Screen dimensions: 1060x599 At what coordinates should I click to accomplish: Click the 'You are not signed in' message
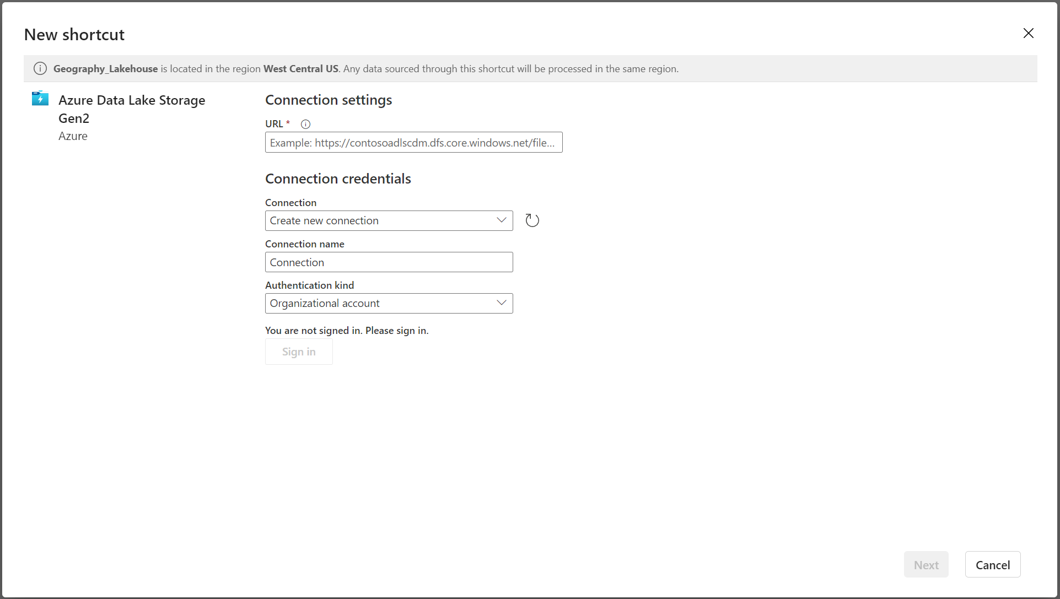coord(347,331)
